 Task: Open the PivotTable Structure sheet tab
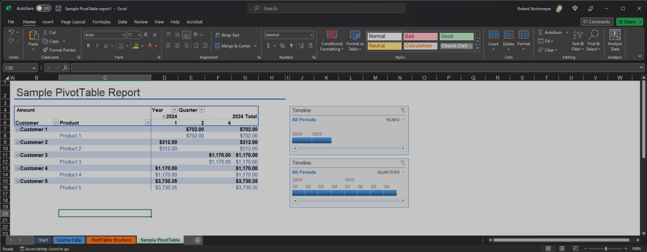coord(111,240)
